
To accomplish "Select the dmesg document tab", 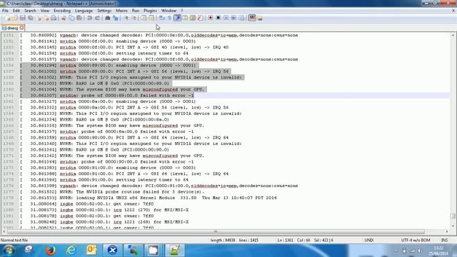I will point(12,29).
